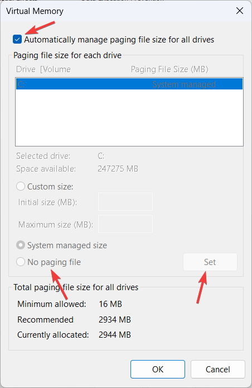
Task: Click the Drive [Volume column header
Action: 43,69
